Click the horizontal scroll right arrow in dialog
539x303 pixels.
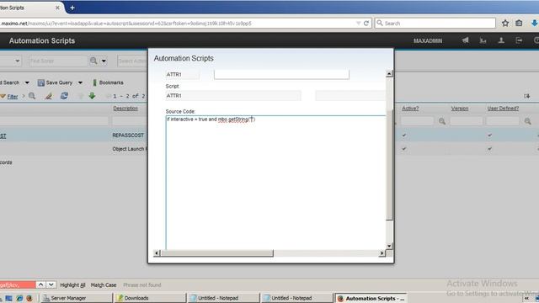[382, 253]
